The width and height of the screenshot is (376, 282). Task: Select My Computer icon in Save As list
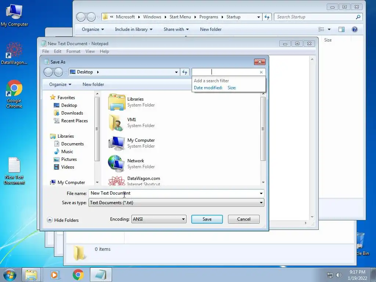click(x=117, y=143)
